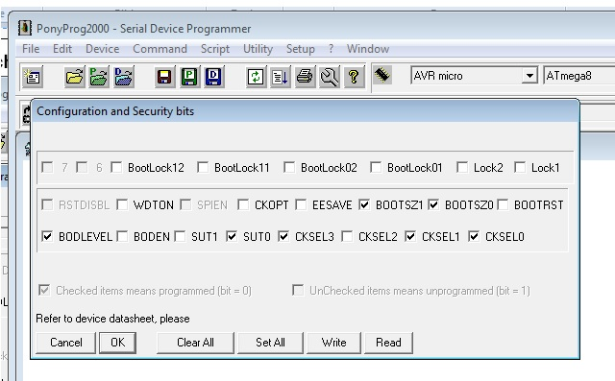Screen dimensions: 615x381
Task: Check the WDTON fuse checkbox
Action: point(122,204)
